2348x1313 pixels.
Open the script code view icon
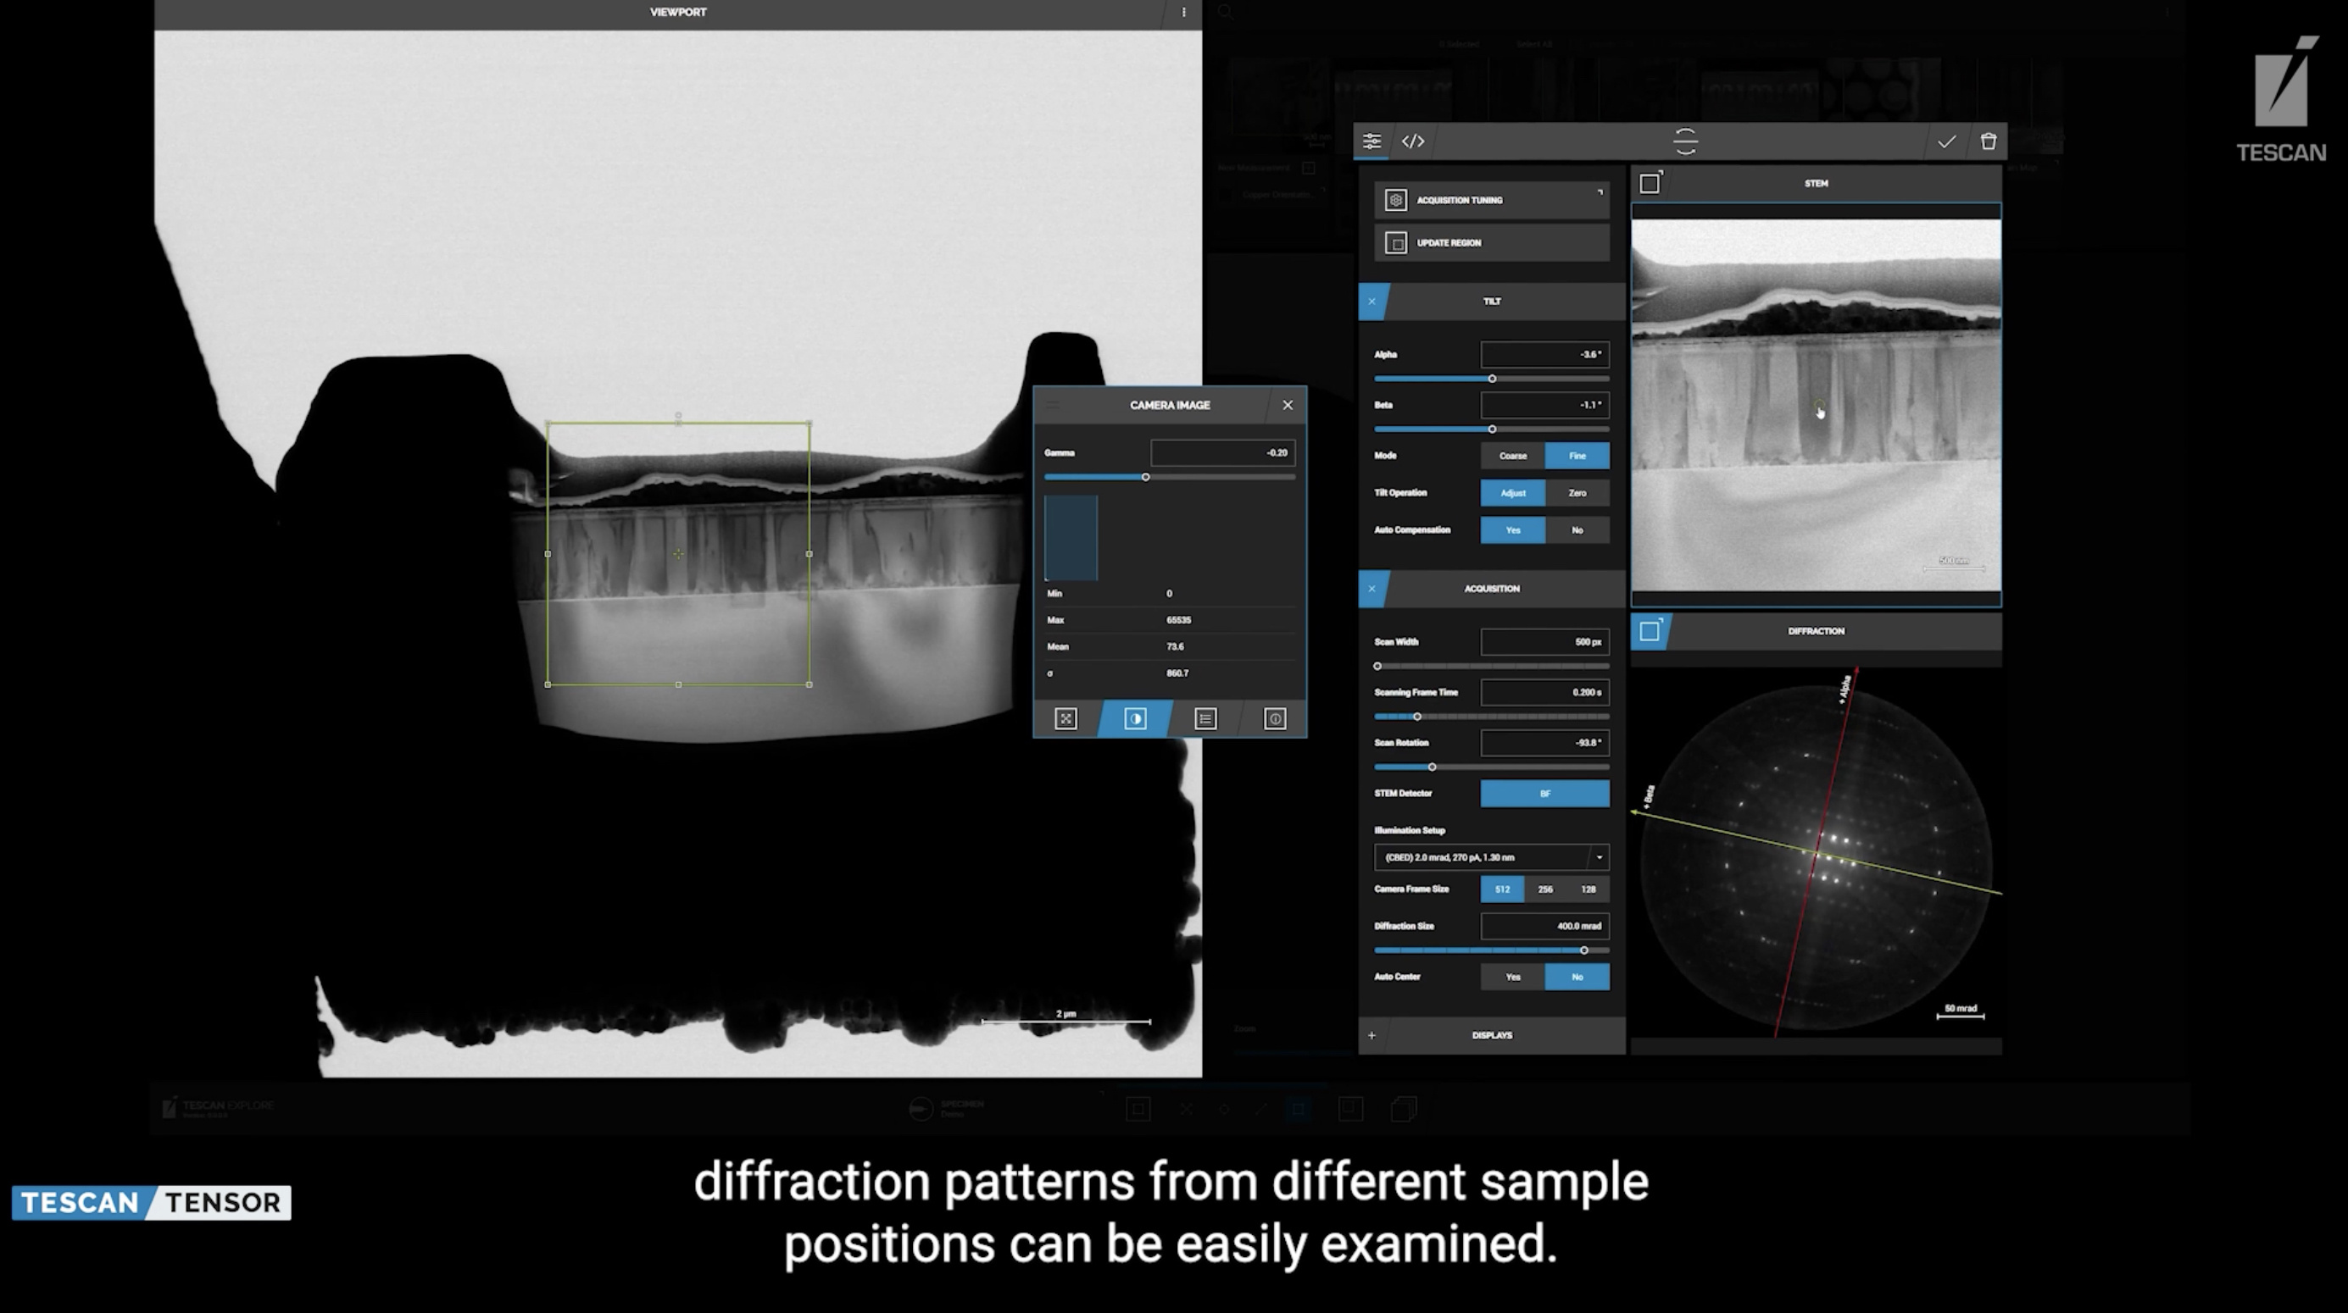(1413, 141)
